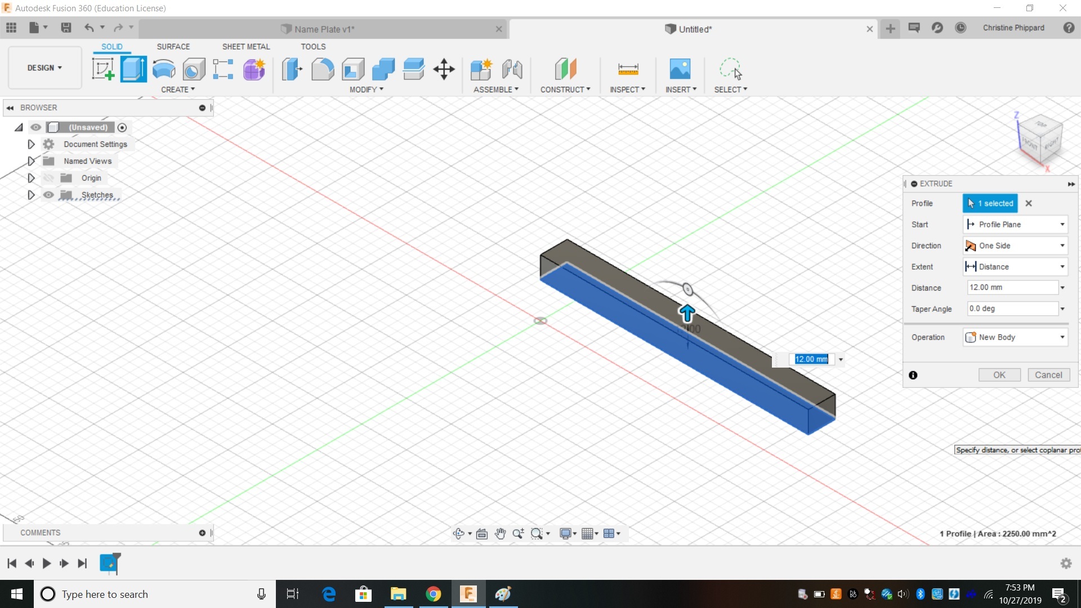Screen dimensions: 1081x608
Task: Select the Revolve tool icon
Action: [164, 70]
